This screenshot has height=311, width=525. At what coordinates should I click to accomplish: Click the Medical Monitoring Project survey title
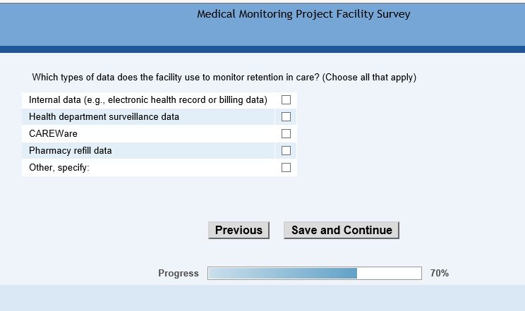(303, 14)
